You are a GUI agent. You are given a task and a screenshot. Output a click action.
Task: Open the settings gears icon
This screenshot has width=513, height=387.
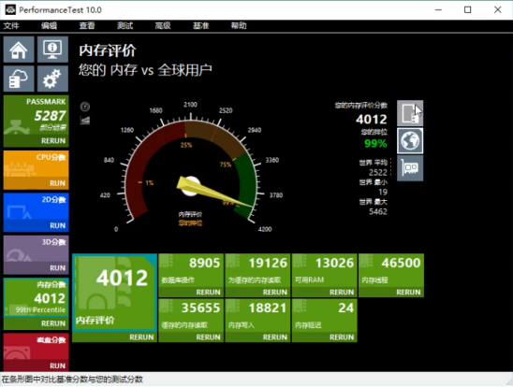(x=52, y=79)
